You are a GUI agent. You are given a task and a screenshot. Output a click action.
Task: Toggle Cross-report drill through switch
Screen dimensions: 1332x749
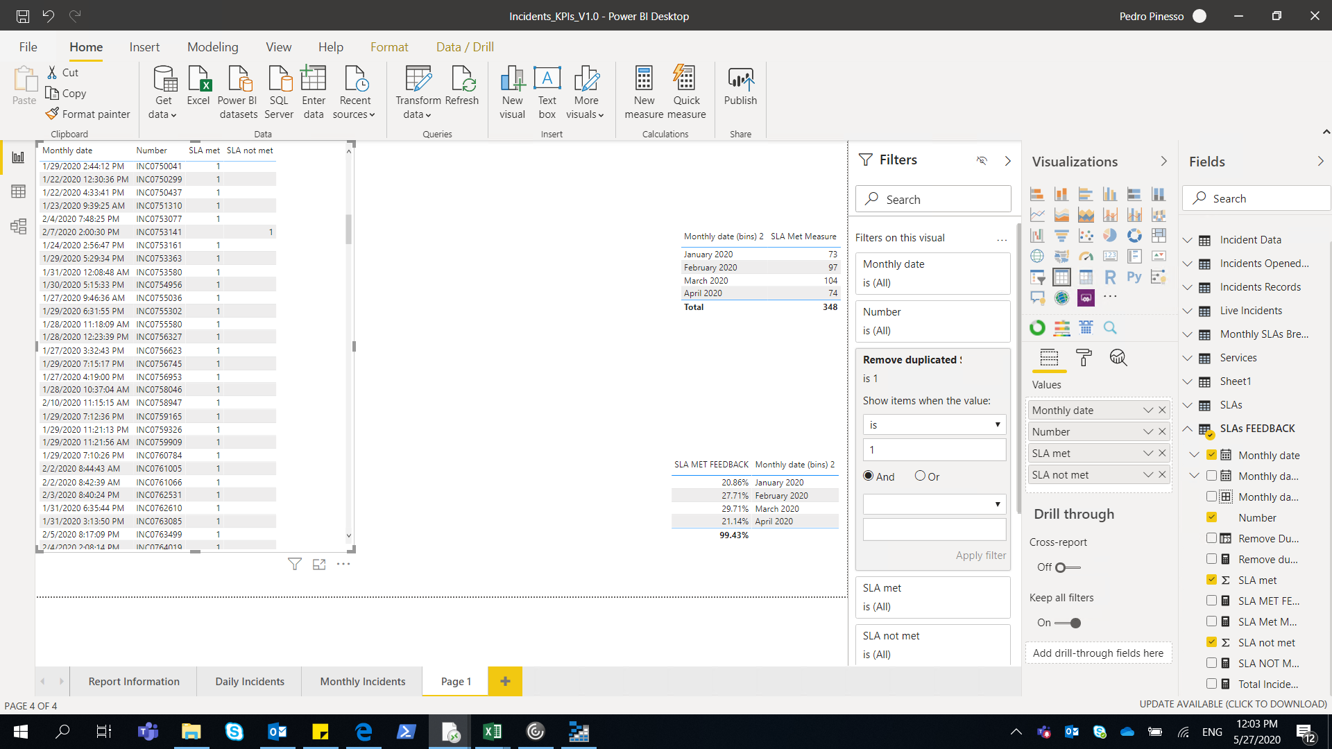[1068, 567]
